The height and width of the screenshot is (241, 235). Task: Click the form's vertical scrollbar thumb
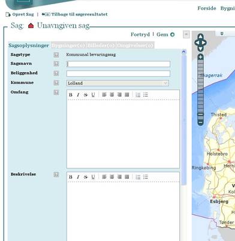(184, 120)
